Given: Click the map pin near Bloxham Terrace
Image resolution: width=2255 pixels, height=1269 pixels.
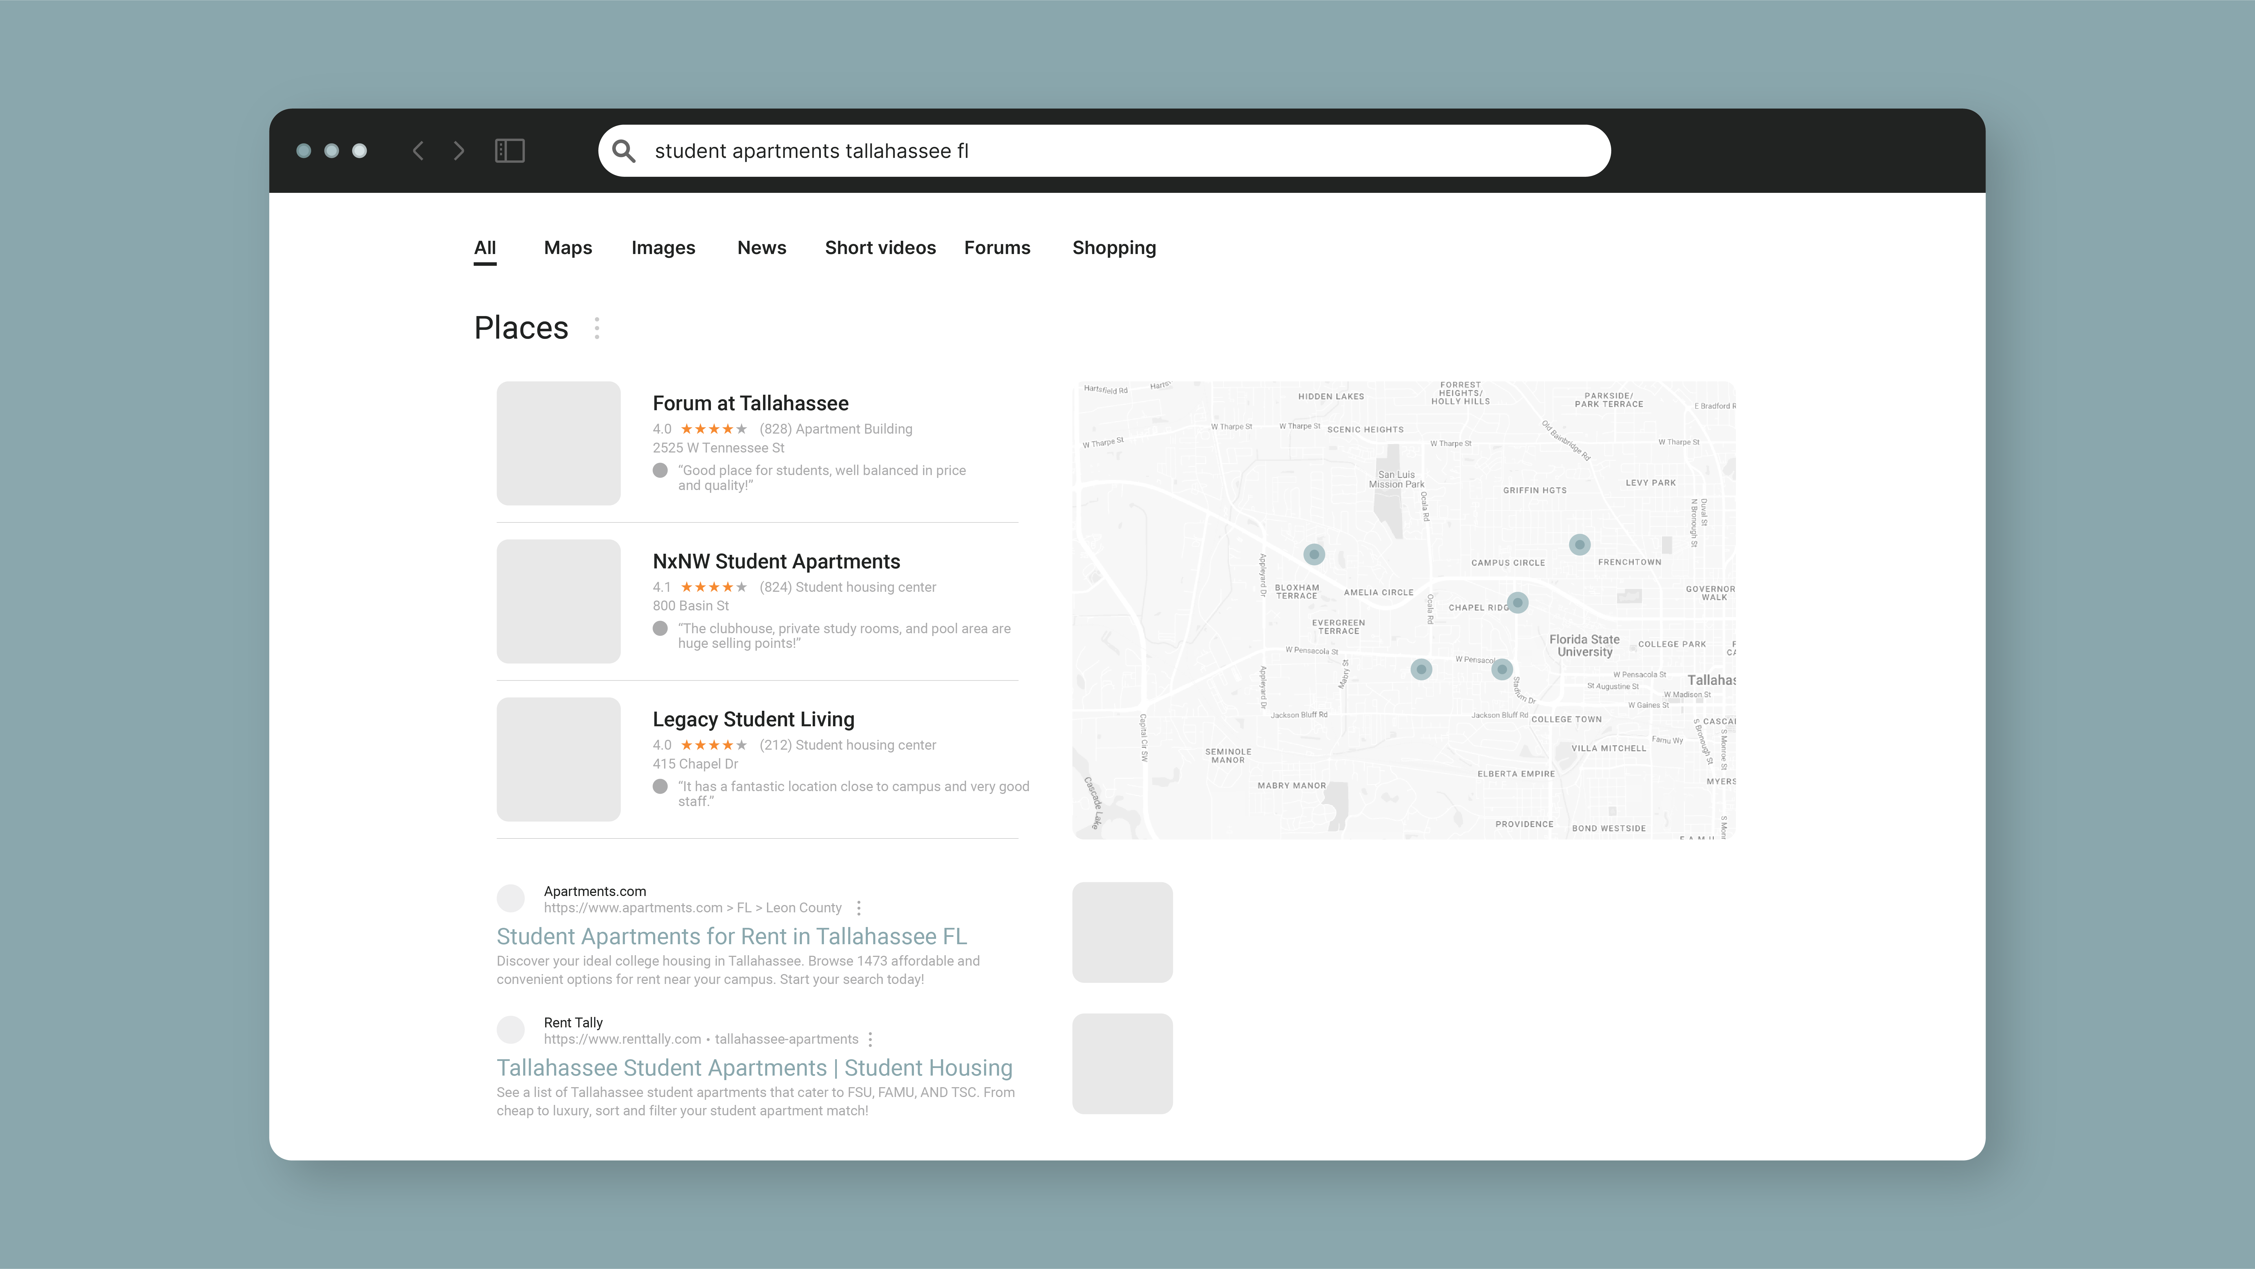Looking at the screenshot, I should pyautogui.click(x=1314, y=554).
